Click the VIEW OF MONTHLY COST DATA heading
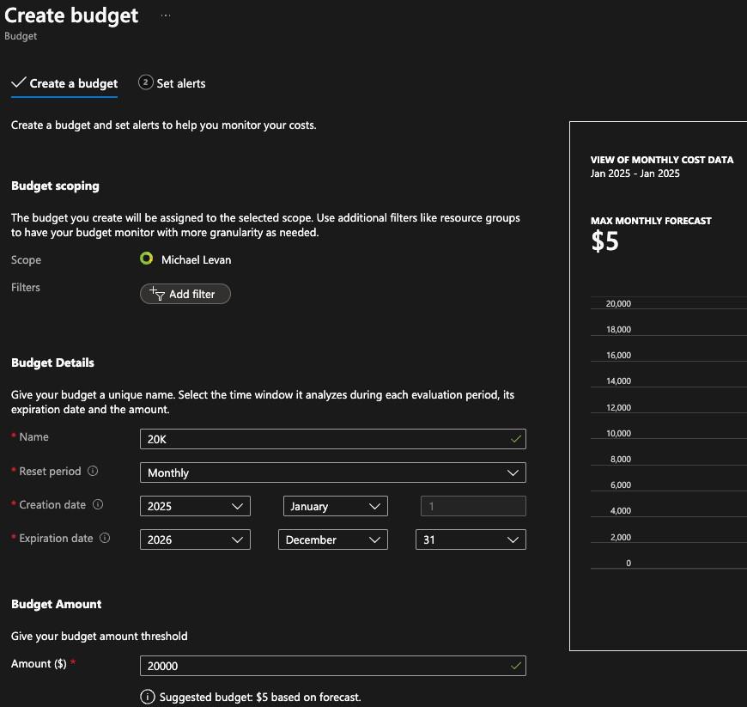The height and width of the screenshot is (707, 747). click(x=662, y=160)
